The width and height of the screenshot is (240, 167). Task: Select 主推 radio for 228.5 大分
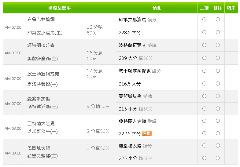[204, 32]
